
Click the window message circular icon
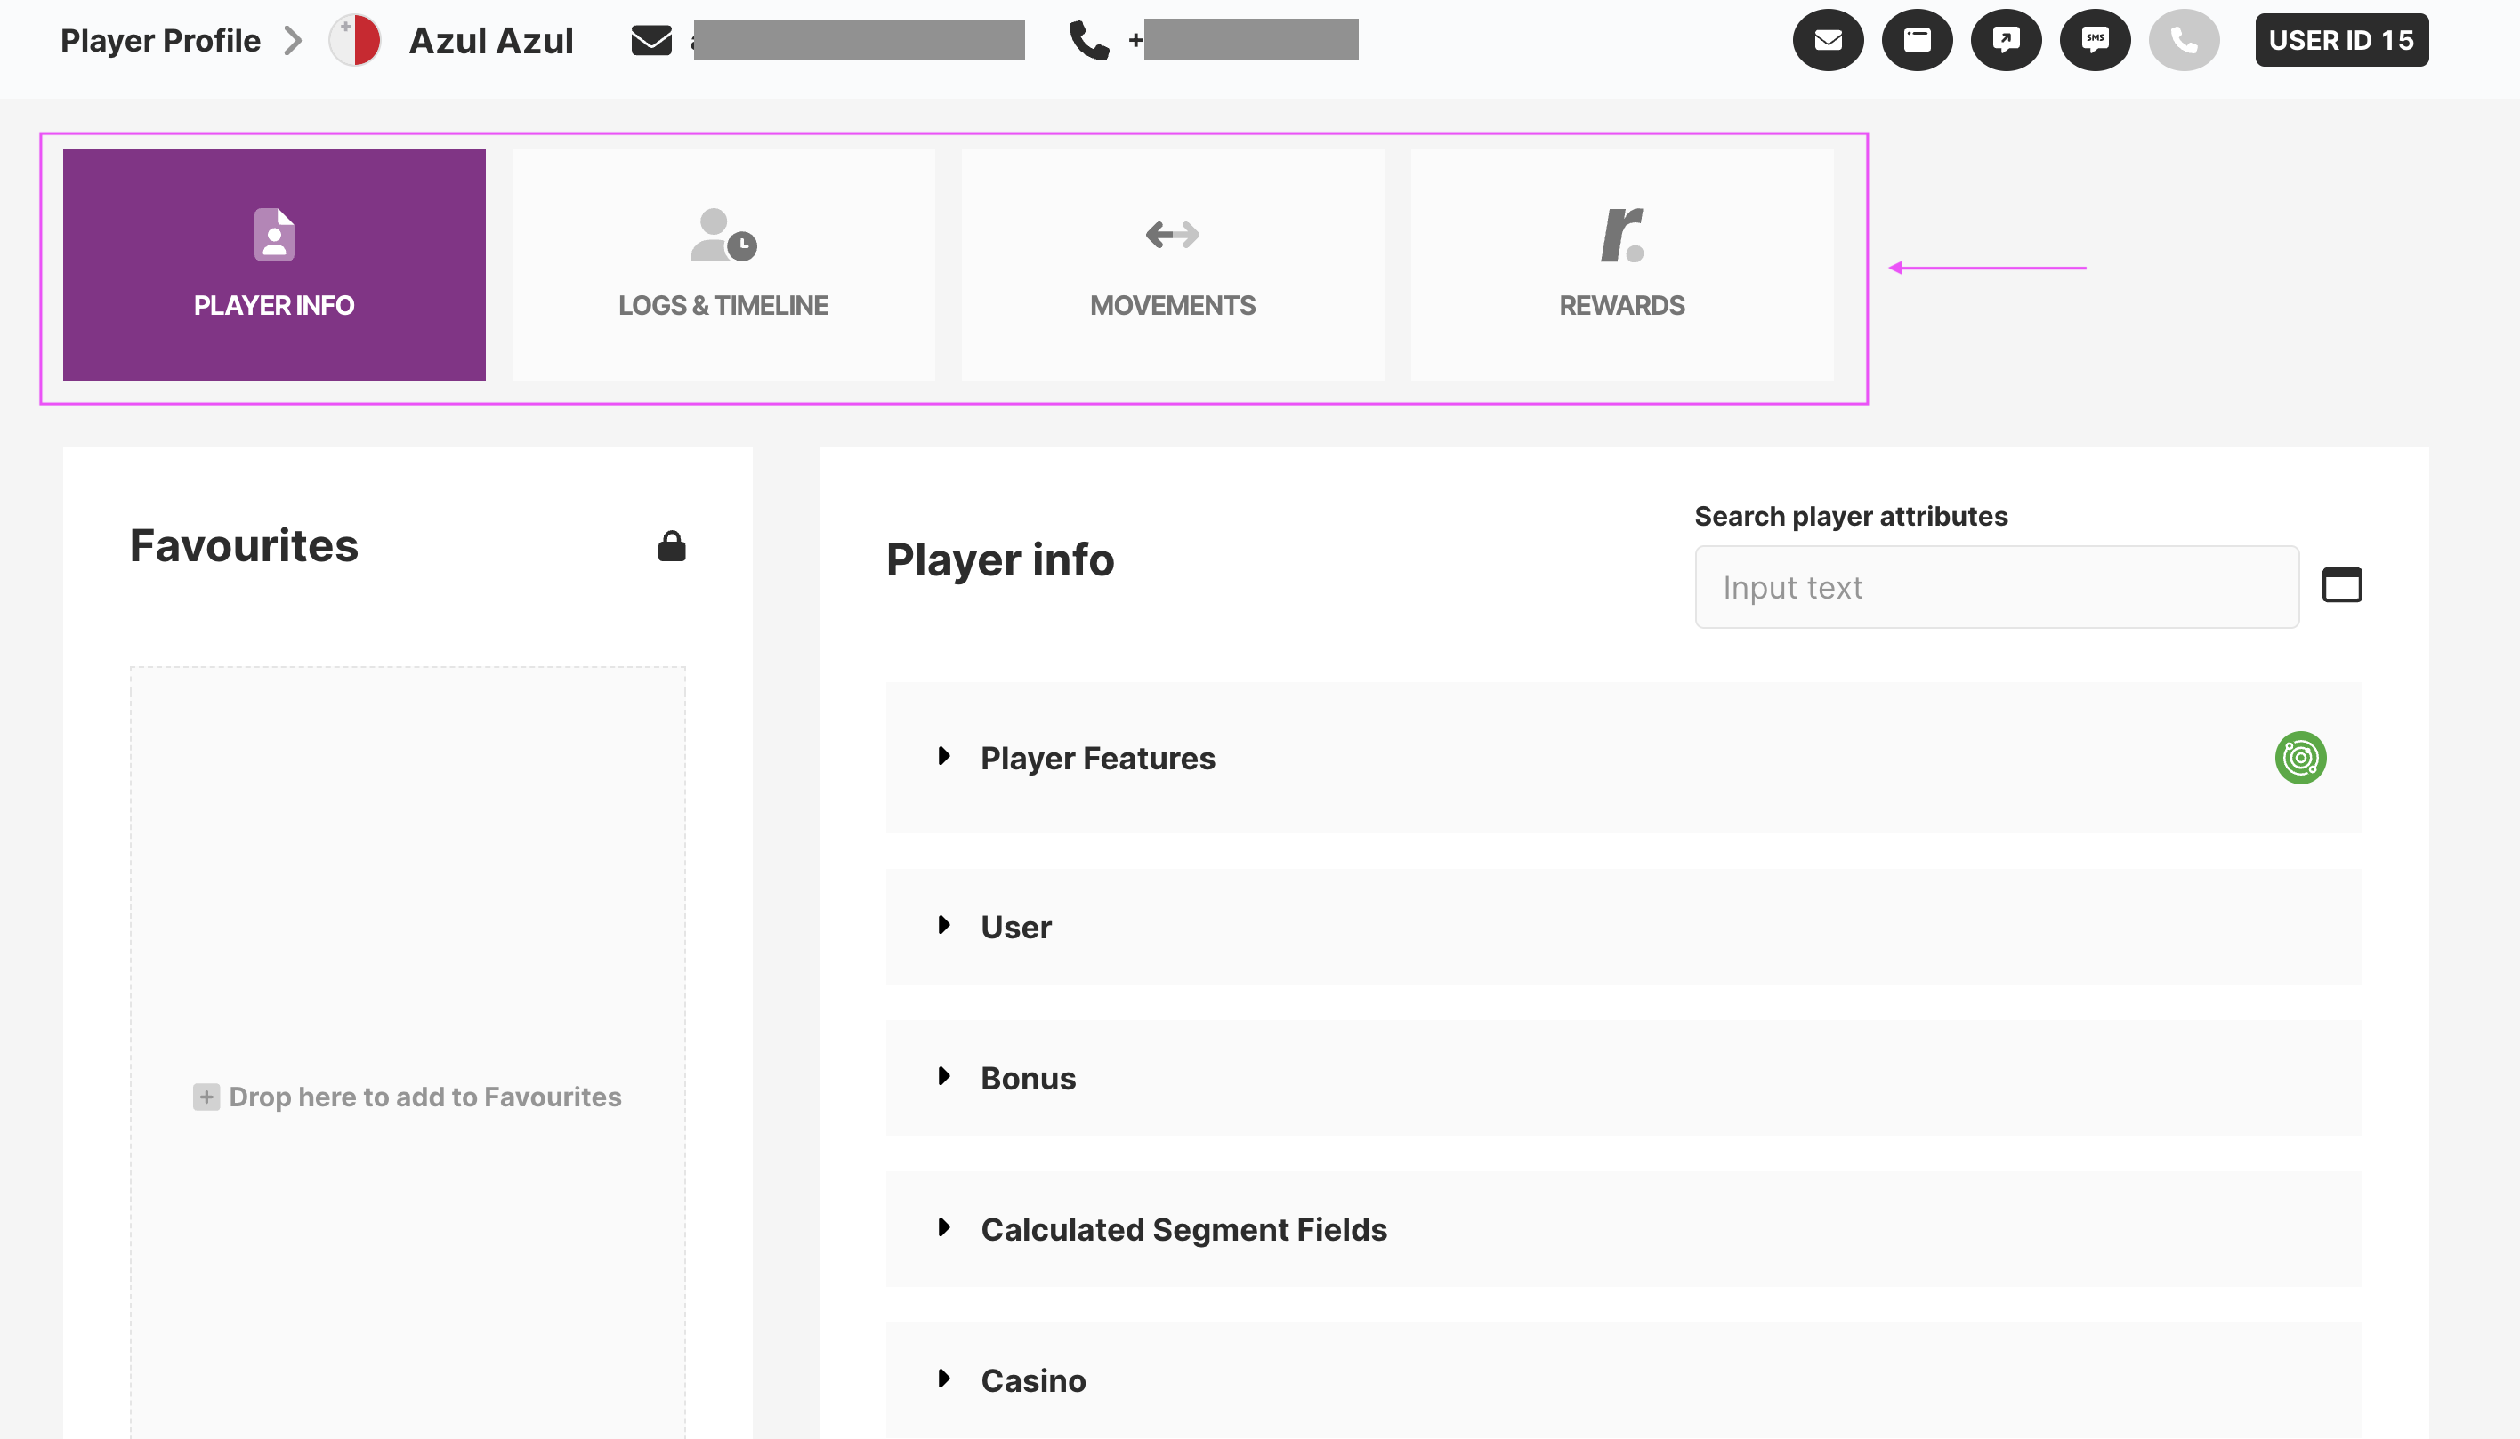[x=1916, y=41]
